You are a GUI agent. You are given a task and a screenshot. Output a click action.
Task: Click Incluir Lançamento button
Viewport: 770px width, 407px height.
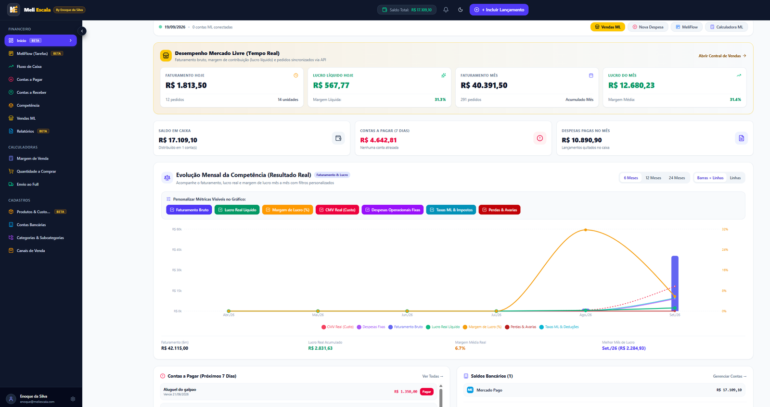(x=499, y=10)
